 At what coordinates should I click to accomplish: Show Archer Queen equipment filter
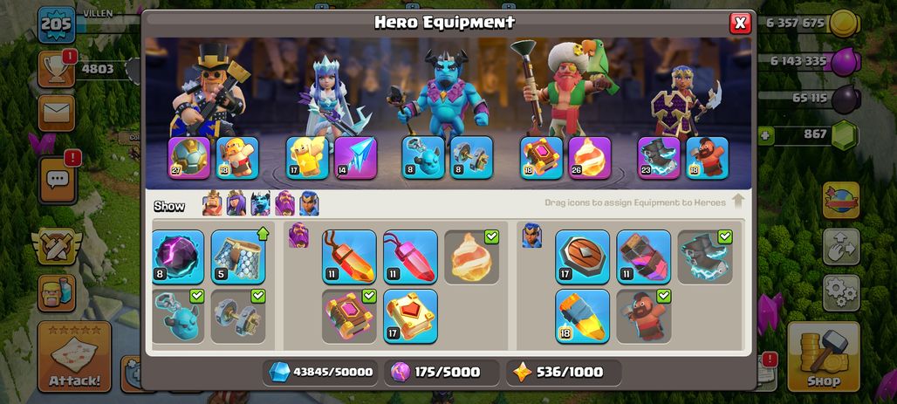pyautogui.click(x=236, y=203)
